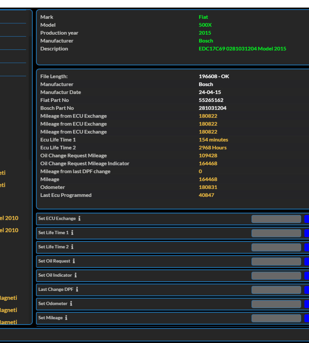The height and width of the screenshot is (343, 309).
Task: Click info icon beside Set ECU Exchange
Action: click(79, 218)
